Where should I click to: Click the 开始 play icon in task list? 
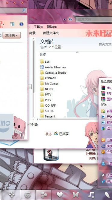[103, 117]
